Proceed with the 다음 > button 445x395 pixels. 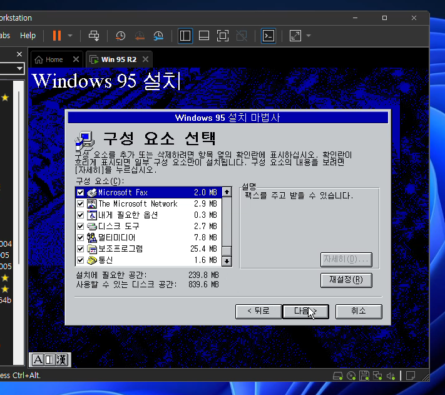point(305,311)
